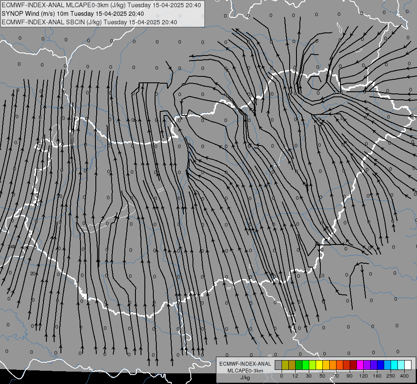Image resolution: width=417 pixels, height=384 pixels.
Task: Click the 'ECMWF-INDEX-ANAL SBCIN (J/kg)' title line
Action: click(x=52, y=22)
